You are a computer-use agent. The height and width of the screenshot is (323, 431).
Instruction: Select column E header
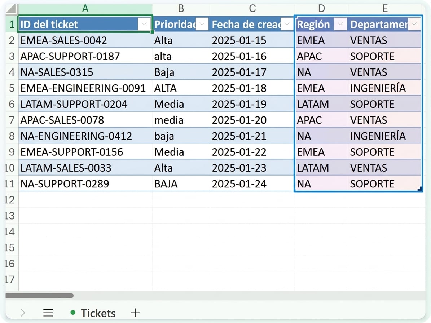[x=385, y=9]
